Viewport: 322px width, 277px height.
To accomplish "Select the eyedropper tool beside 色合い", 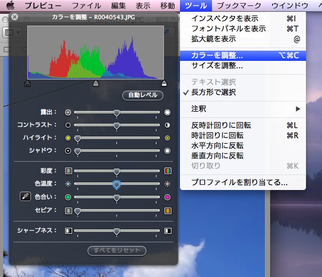I will click(x=25, y=196).
